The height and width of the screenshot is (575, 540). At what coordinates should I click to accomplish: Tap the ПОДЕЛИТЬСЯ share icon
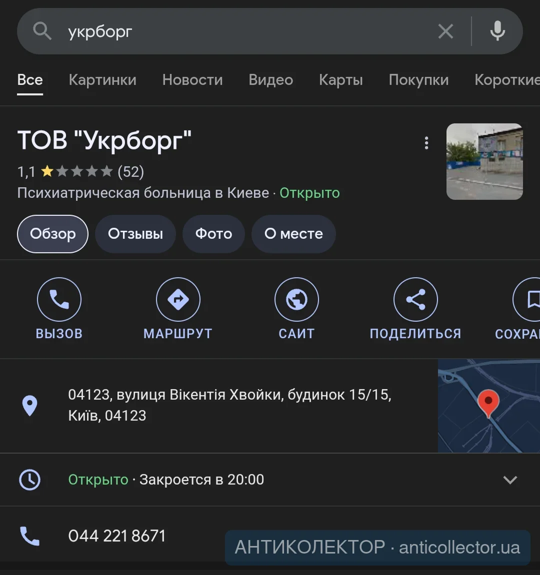click(415, 299)
